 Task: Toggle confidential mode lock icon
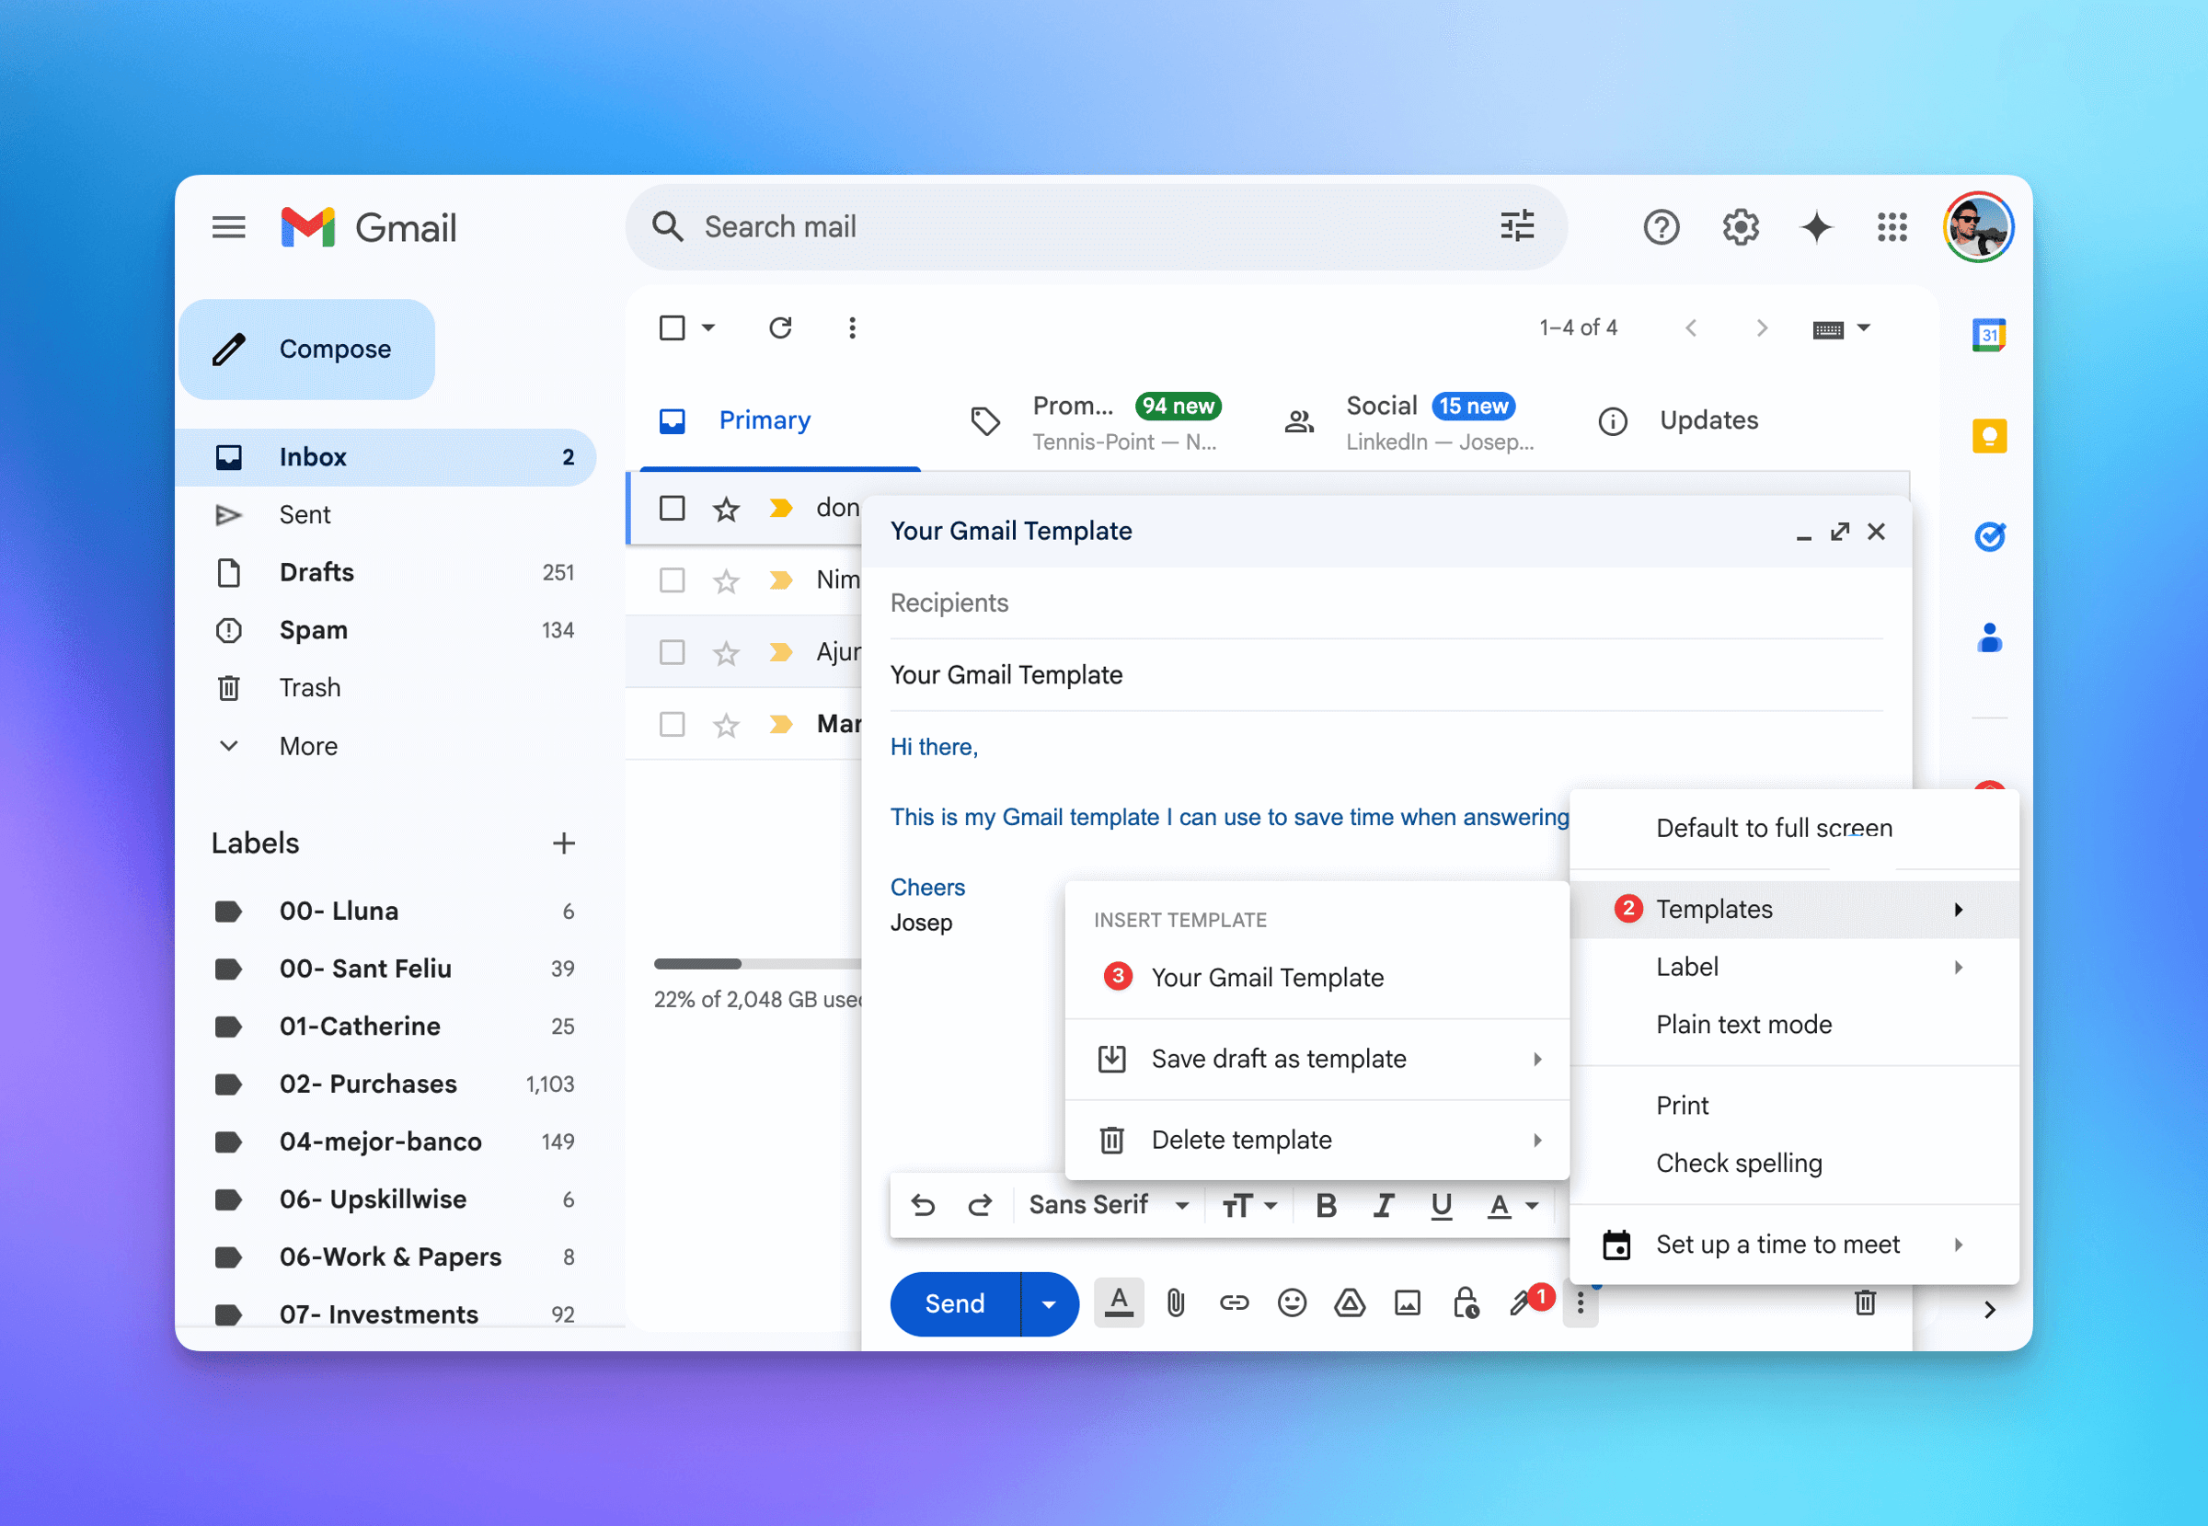pyautogui.click(x=1465, y=1303)
